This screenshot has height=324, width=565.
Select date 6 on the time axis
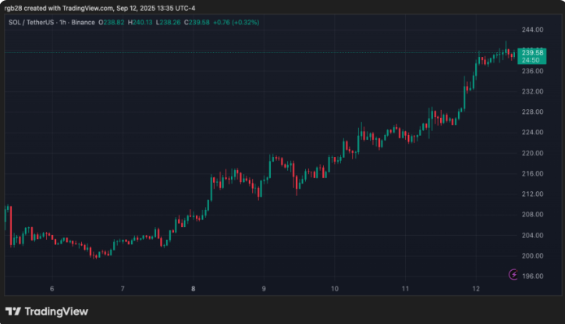(x=52, y=289)
